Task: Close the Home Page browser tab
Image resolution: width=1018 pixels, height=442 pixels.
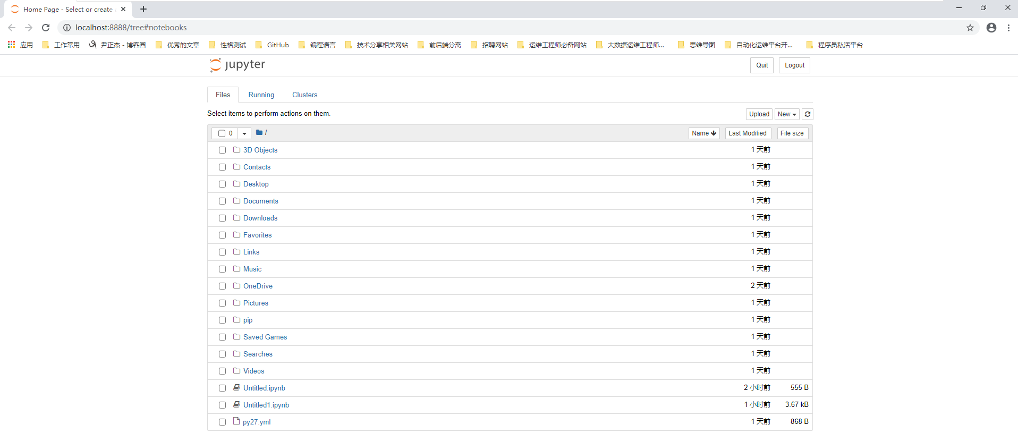Action: [x=123, y=9]
